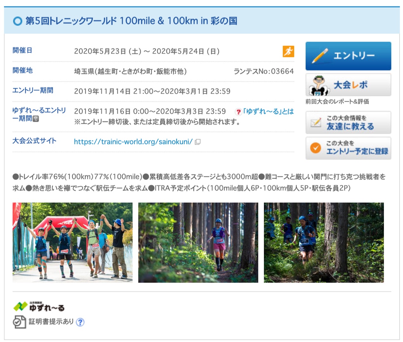Click the orange checkmark icon

315,148
